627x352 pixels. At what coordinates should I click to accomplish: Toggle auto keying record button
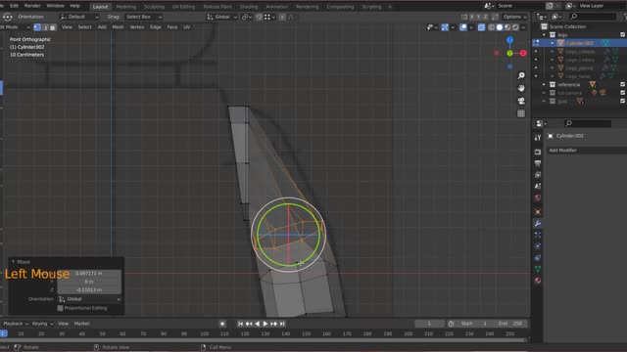(222, 324)
